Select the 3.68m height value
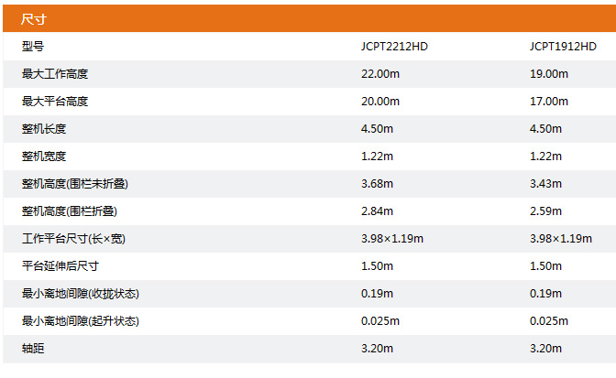The image size is (616, 378). click(378, 184)
